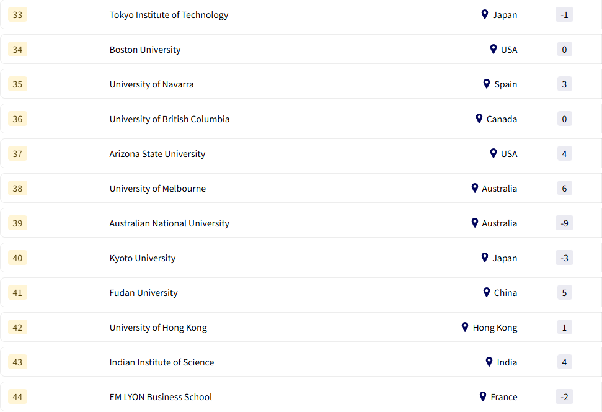The image size is (602, 412).
Task: Click the Canada pin icon beside University of British Columbia
Action: point(479,119)
